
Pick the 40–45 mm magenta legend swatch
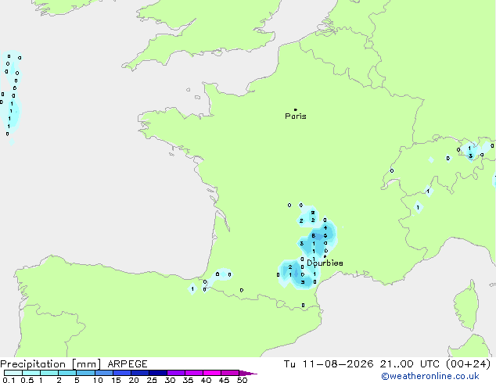[212, 373]
